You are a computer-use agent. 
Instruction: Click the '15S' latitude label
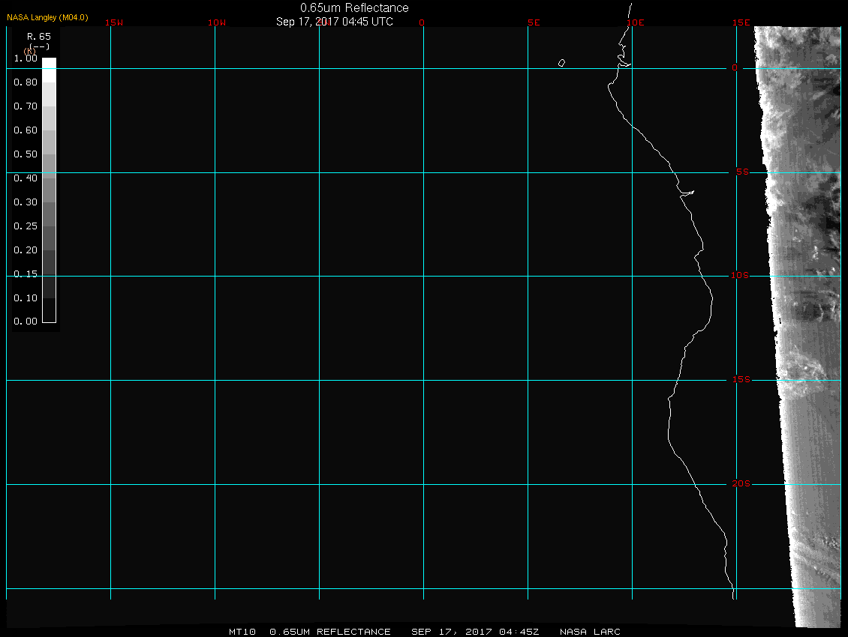[x=741, y=380]
